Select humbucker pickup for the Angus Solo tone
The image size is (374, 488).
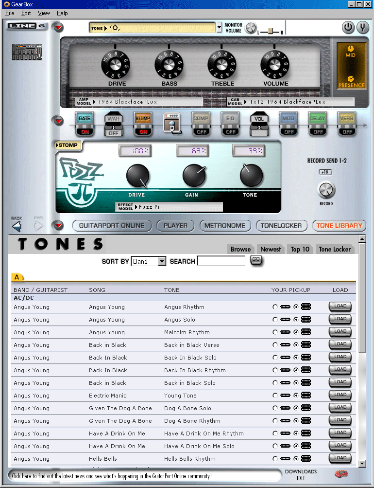[x=296, y=320]
